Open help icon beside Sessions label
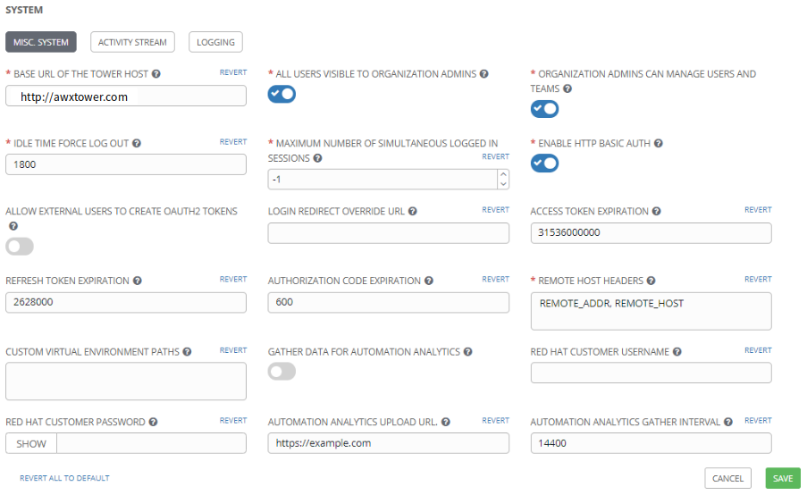The image size is (807, 495). (x=317, y=158)
